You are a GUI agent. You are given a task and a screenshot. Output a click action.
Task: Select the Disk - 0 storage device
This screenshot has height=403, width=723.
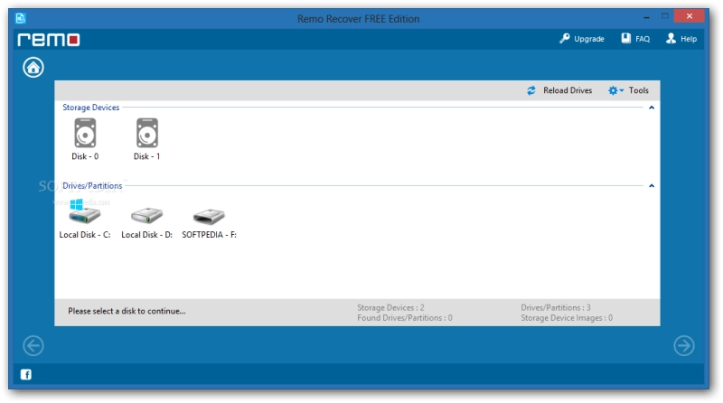(x=85, y=139)
